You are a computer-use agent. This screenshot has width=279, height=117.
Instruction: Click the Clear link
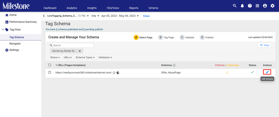[146, 16]
